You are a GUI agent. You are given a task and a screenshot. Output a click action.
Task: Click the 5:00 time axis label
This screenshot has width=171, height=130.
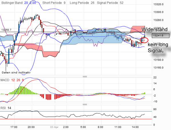point(83,127)
